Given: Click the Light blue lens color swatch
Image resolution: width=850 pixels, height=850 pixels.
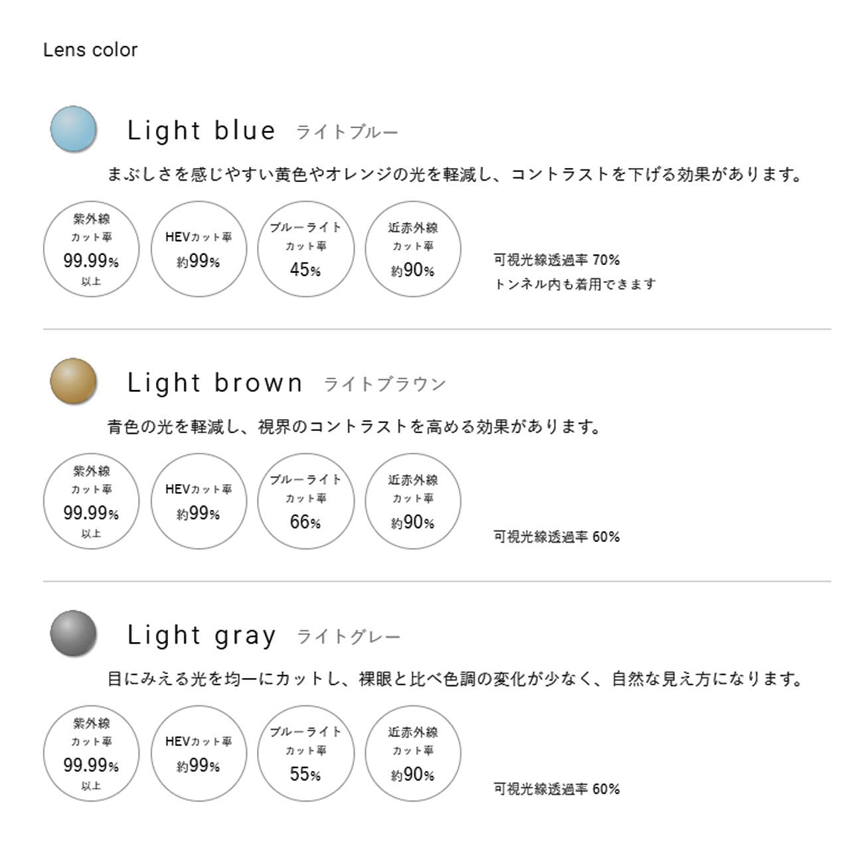Looking at the screenshot, I should [74, 129].
